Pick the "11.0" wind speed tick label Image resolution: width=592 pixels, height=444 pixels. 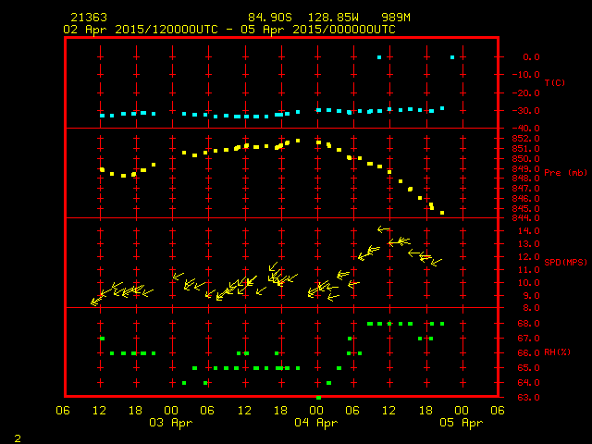tap(528, 270)
